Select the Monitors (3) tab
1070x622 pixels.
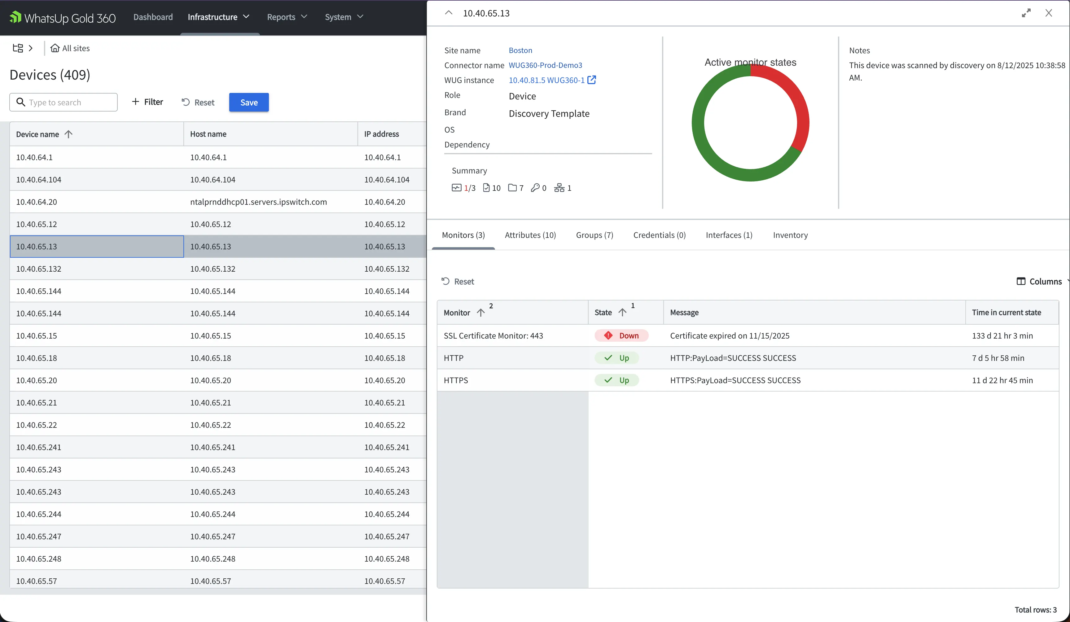pyautogui.click(x=463, y=235)
